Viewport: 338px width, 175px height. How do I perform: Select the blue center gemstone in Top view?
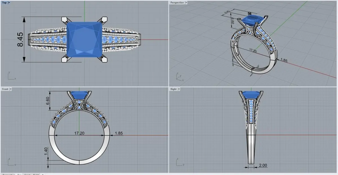(85, 39)
